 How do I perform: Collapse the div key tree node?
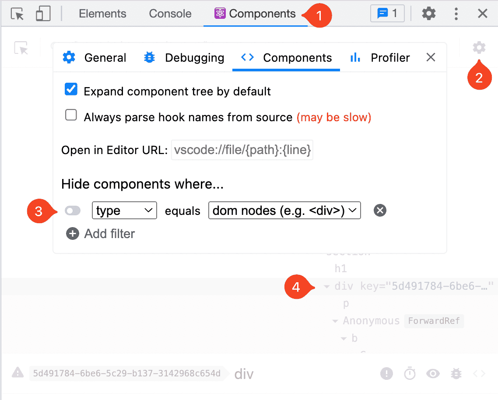pyautogui.click(x=326, y=287)
